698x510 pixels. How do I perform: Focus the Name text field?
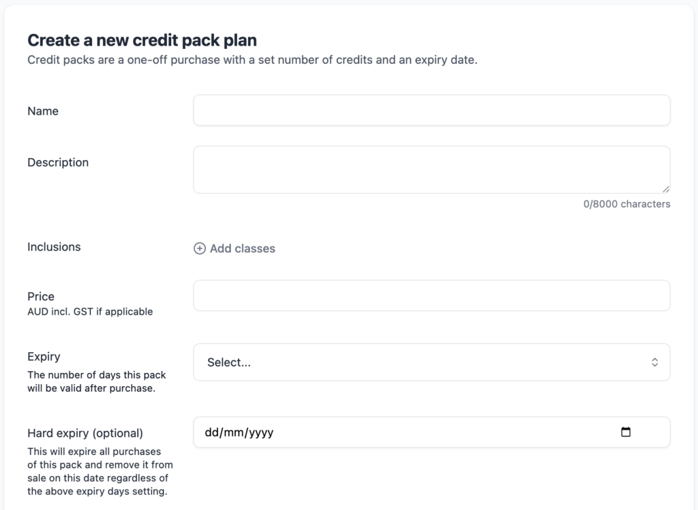pyautogui.click(x=431, y=110)
